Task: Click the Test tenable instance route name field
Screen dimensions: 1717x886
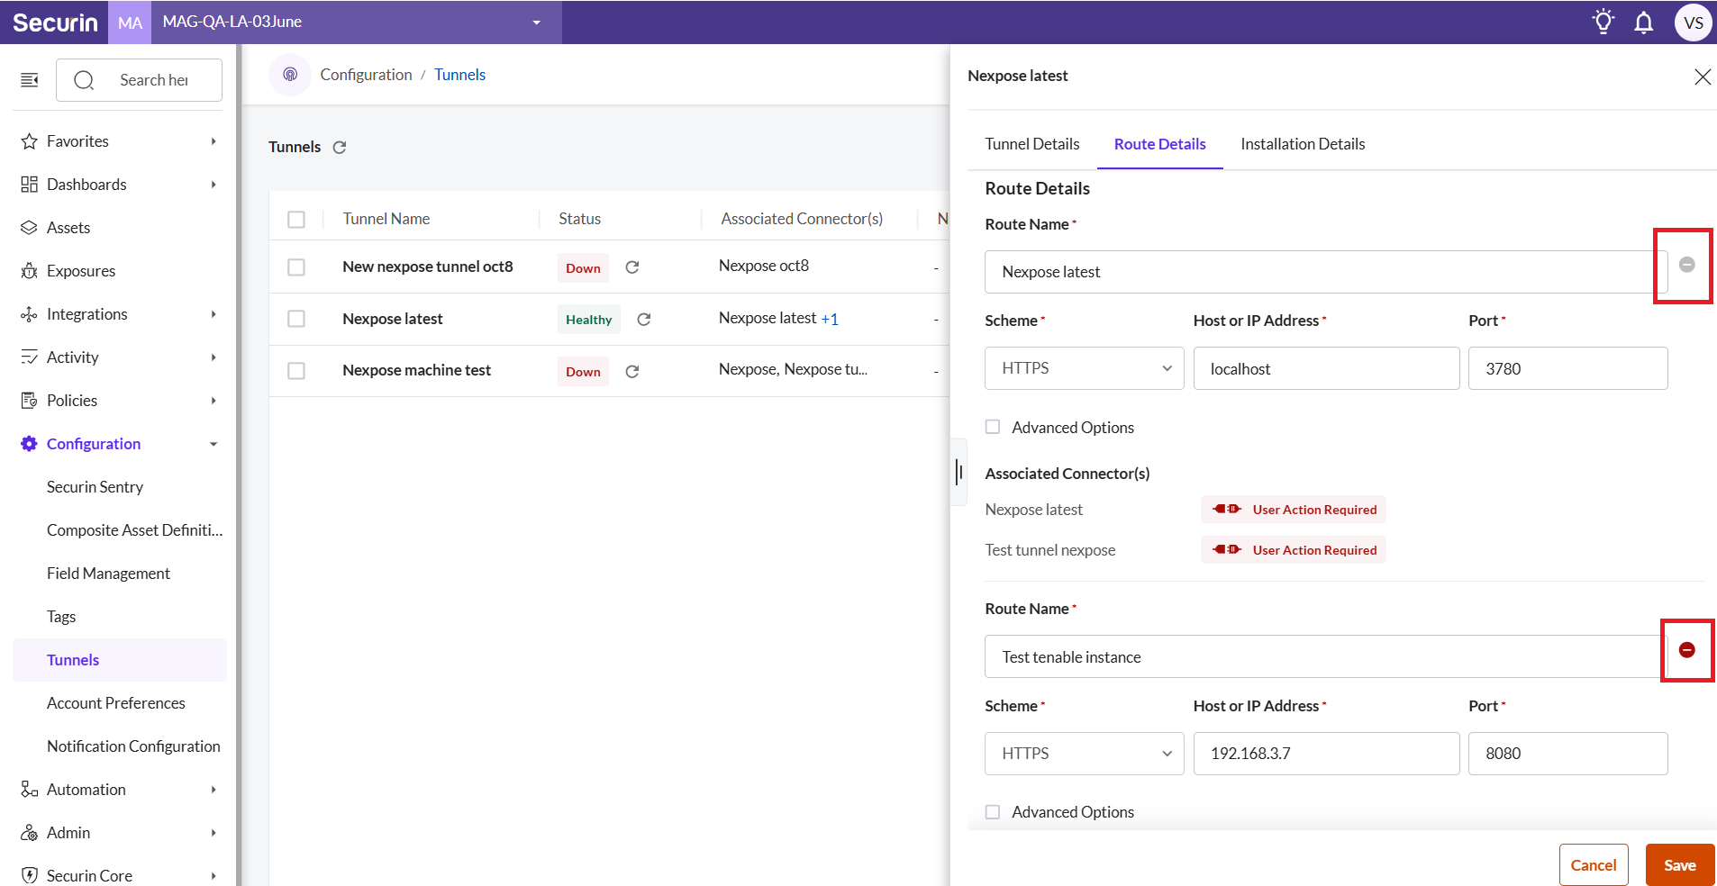Action: click(1326, 657)
